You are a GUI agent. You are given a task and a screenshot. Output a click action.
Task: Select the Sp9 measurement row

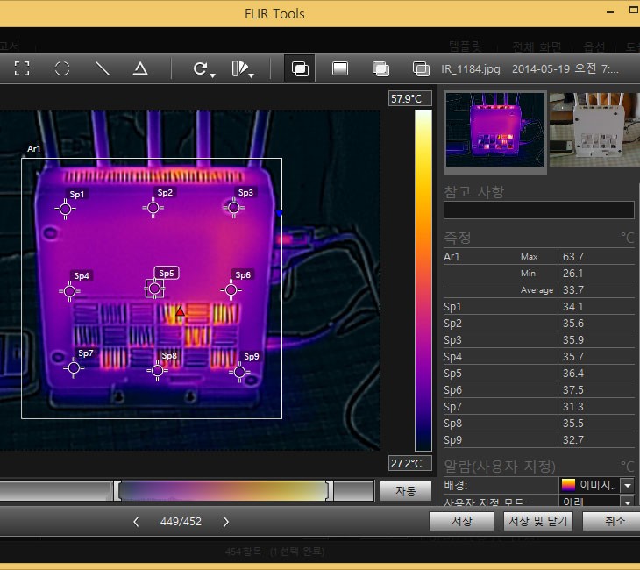[539, 439]
